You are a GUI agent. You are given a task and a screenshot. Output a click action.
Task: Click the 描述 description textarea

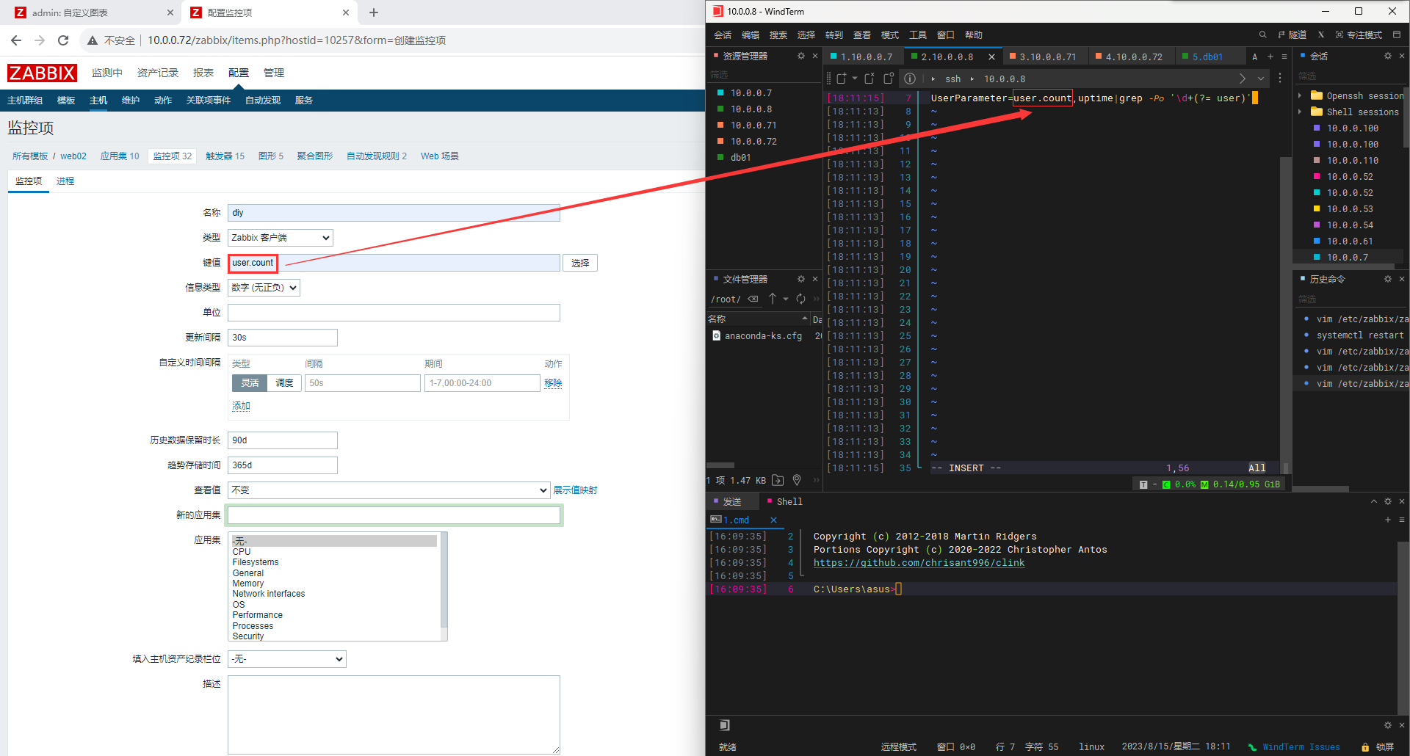coord(394,715)
